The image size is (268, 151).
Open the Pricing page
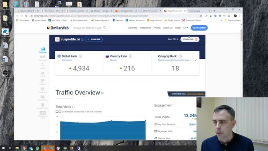(x=157, y=28)
